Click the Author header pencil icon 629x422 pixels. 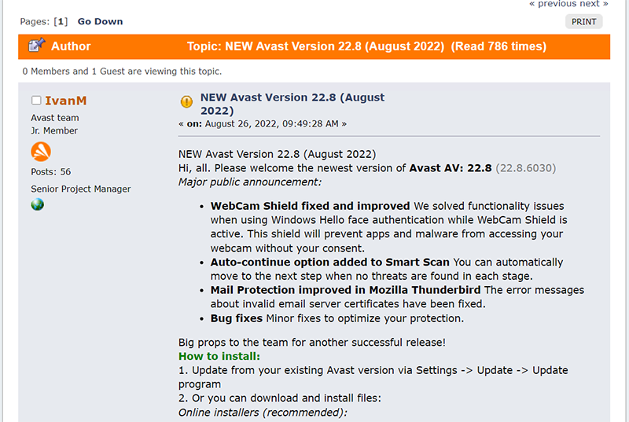(36, 46)
